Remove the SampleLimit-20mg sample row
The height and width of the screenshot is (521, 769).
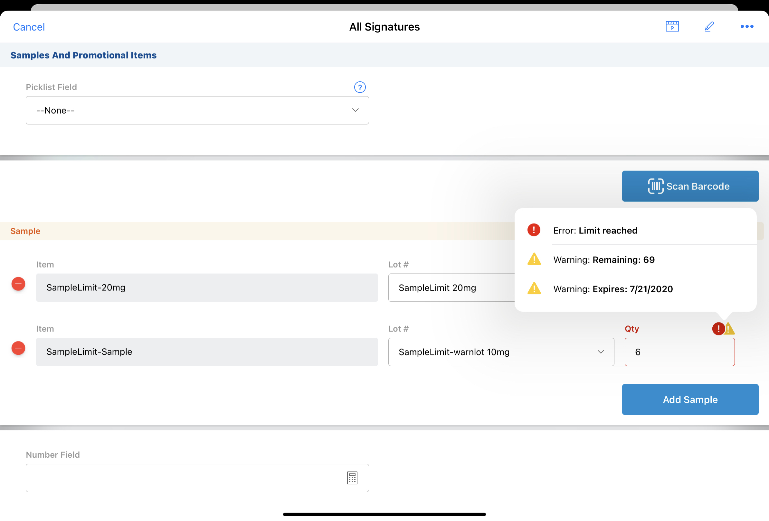click(19, 284)
